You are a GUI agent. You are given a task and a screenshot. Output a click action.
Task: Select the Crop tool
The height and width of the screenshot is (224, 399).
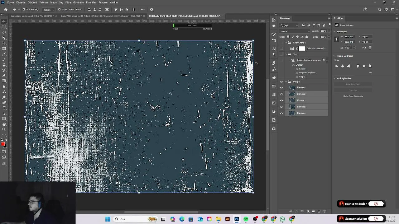[x=4, y=43]
